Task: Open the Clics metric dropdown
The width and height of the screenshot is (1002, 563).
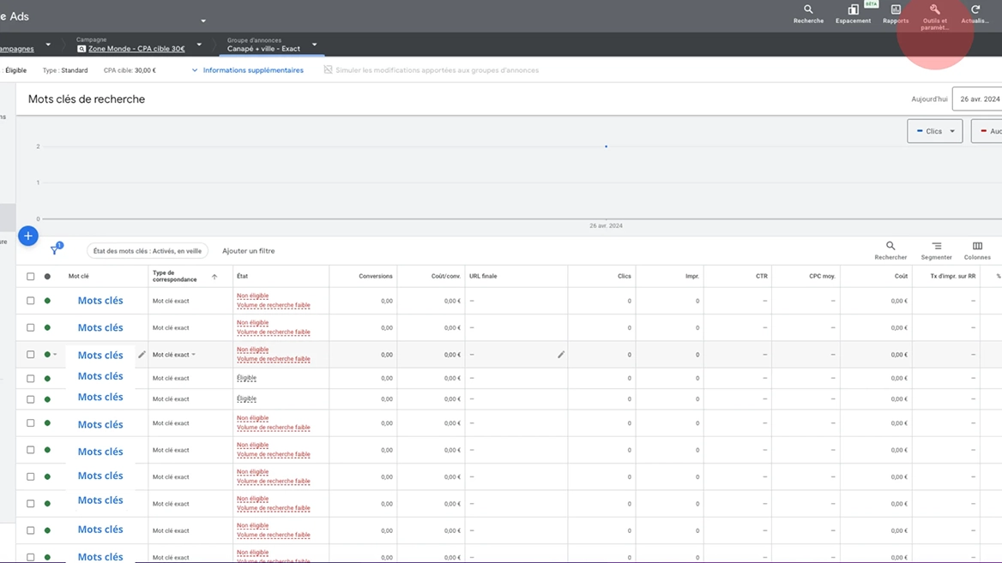Action: pos(935,131)
